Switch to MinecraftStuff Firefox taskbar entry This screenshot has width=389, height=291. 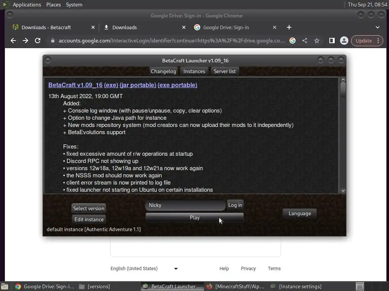[x=236, y=286]
